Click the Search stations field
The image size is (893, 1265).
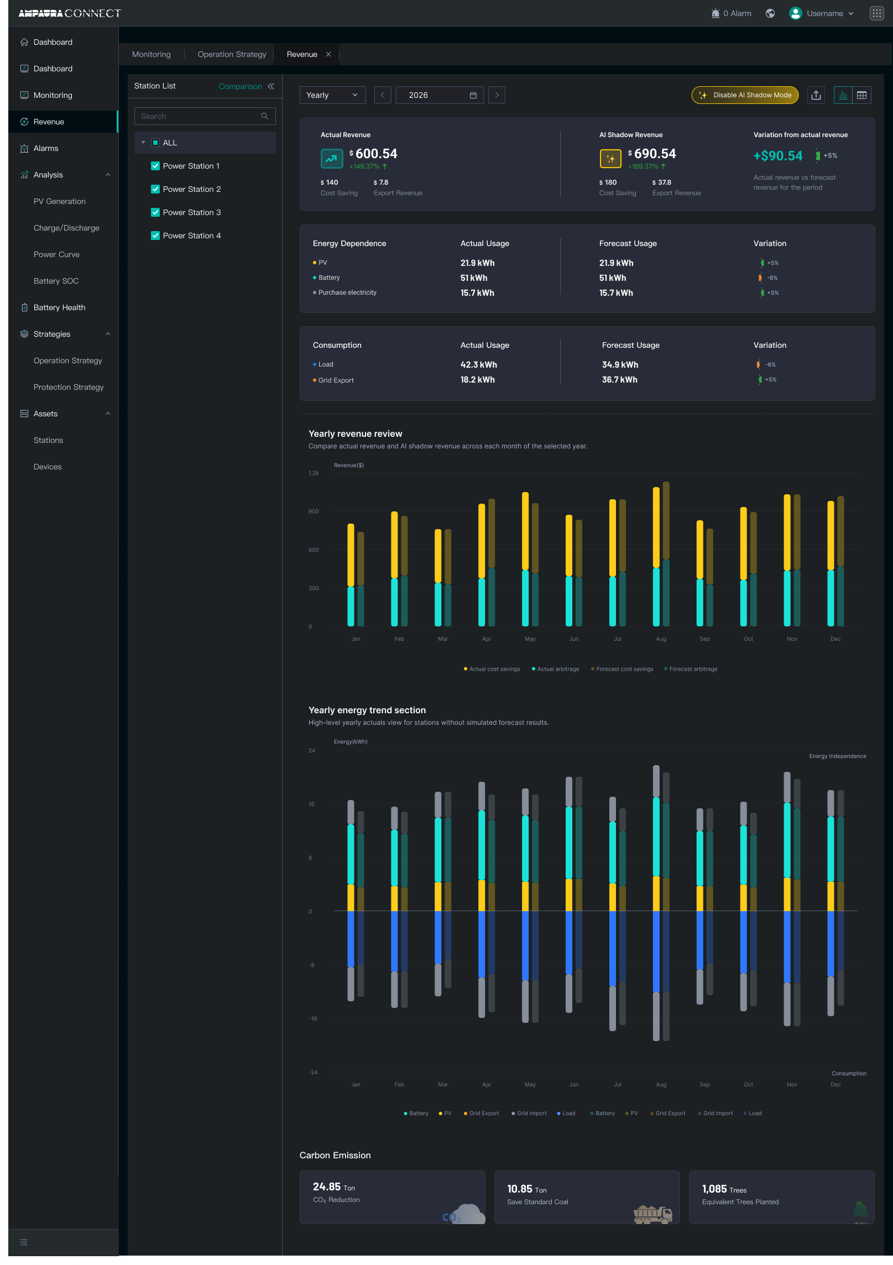[x=205, y=116]
